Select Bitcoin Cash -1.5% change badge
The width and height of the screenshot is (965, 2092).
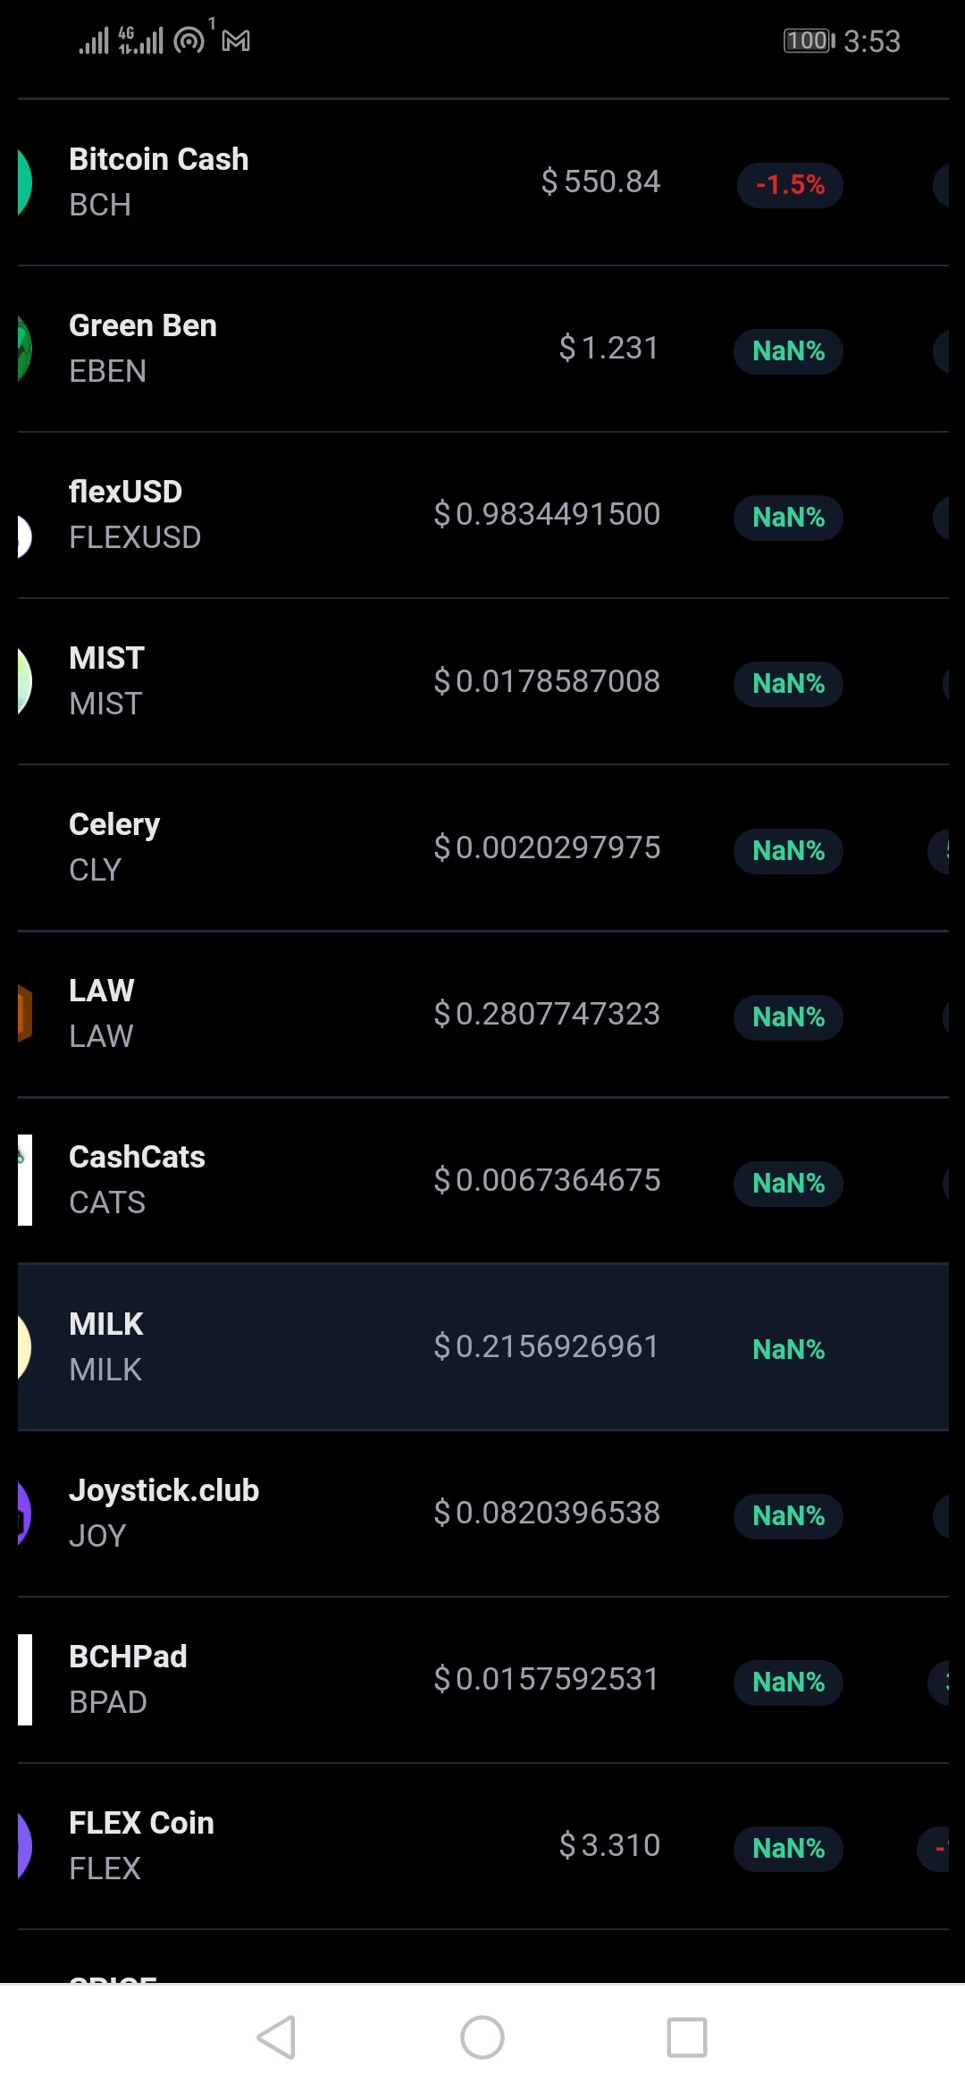pyautogui.click(x=790, y=185)
